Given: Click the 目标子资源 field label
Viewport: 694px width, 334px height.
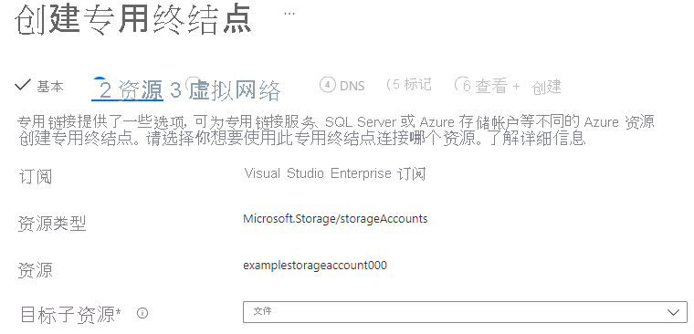Looking at the screenshot, I should click(x=71, y=314).
